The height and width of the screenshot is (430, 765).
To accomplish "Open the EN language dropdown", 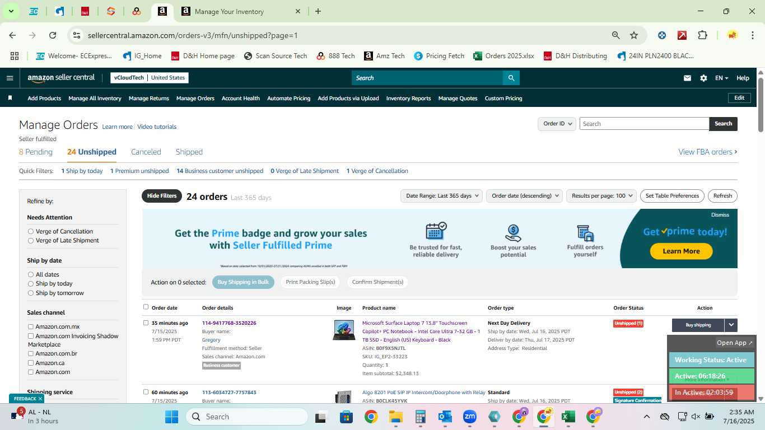I will 721,78.
